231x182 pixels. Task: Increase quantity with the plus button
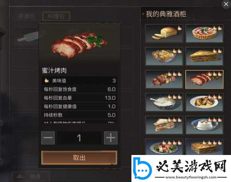[111, 138]
